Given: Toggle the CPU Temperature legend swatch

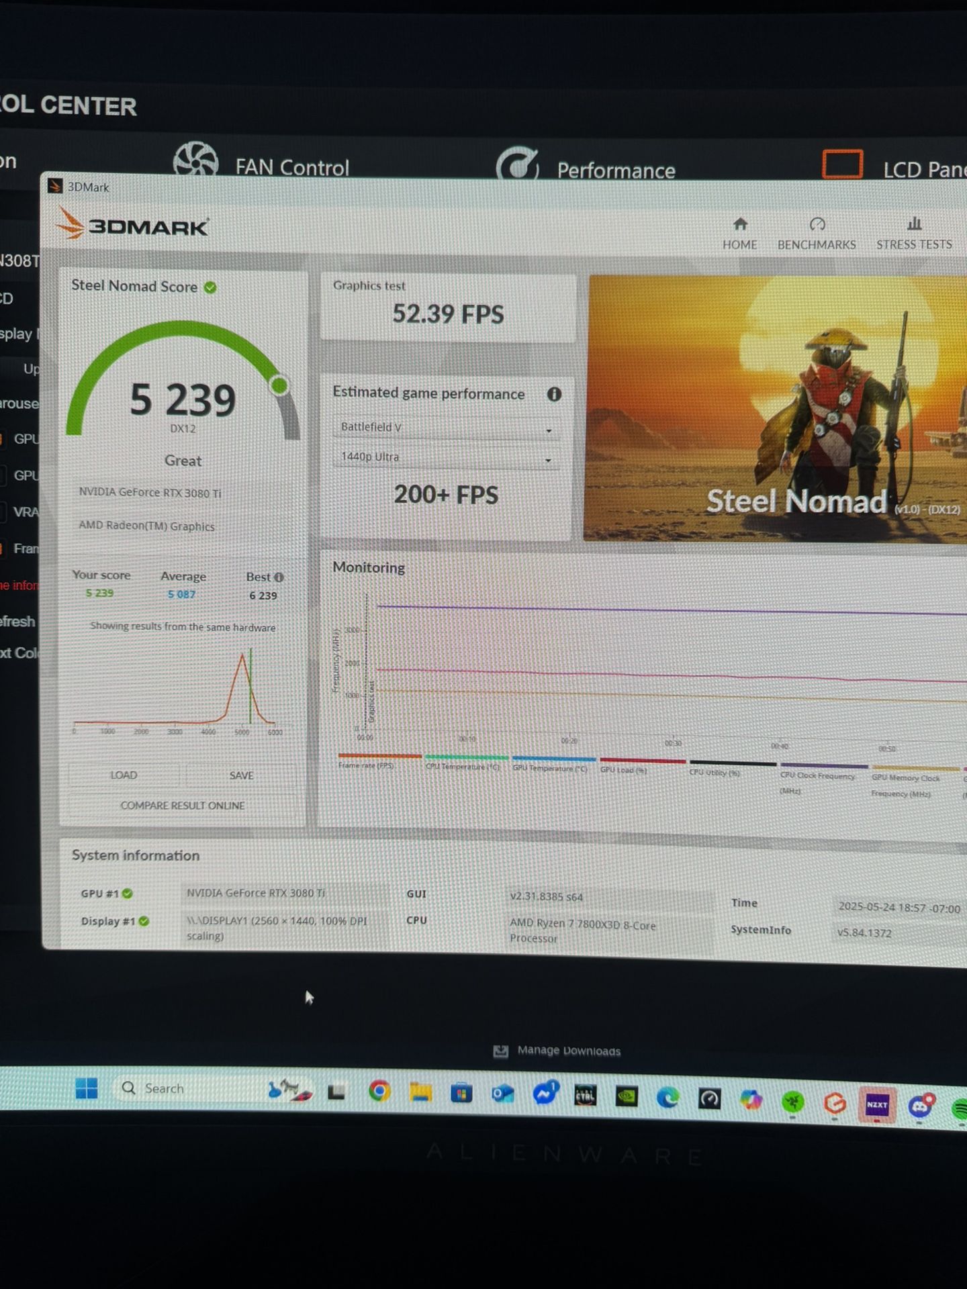Looking at the screenshot, I should click(x=467, y=757).
